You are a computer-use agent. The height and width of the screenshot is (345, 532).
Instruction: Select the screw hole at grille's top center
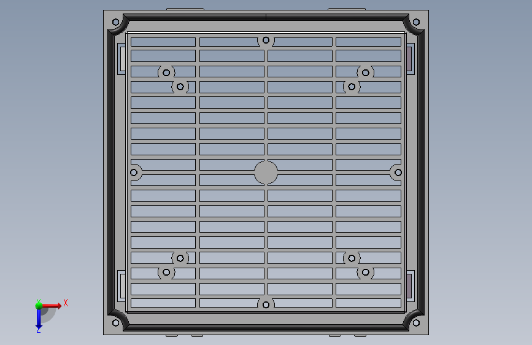[266, 40]
